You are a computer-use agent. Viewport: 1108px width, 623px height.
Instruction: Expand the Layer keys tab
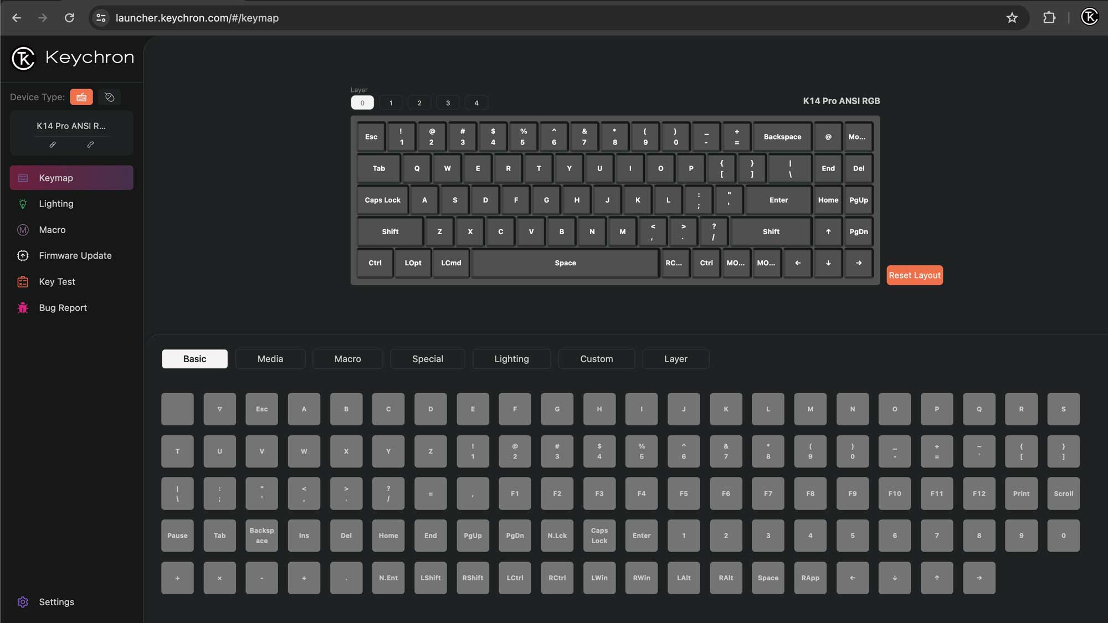click(675, 358)
